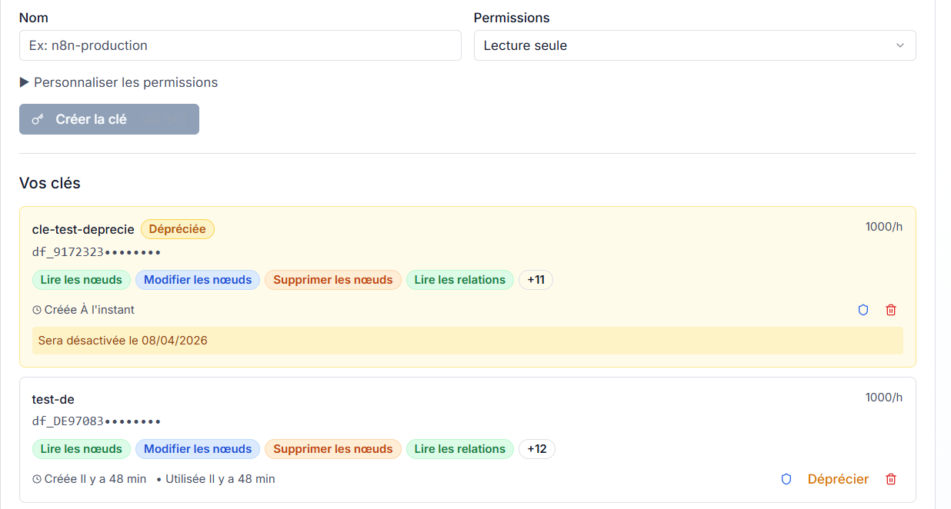Click the Dépréciée badge on cle-test-deprecie
This screenshot has height=509, width=951.
point(177,229)
